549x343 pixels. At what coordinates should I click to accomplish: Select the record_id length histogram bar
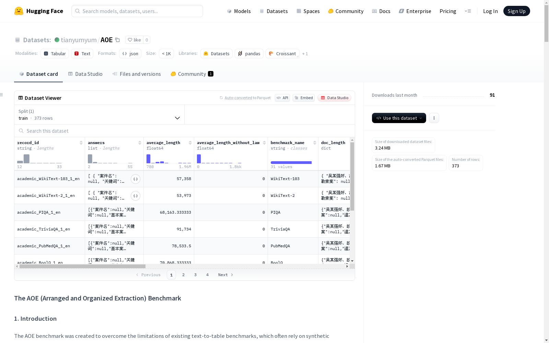coord(26,159)
